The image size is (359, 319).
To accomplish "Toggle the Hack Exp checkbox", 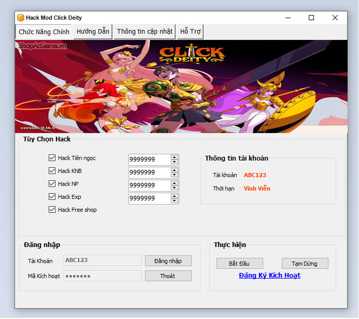I will point(52,197).
